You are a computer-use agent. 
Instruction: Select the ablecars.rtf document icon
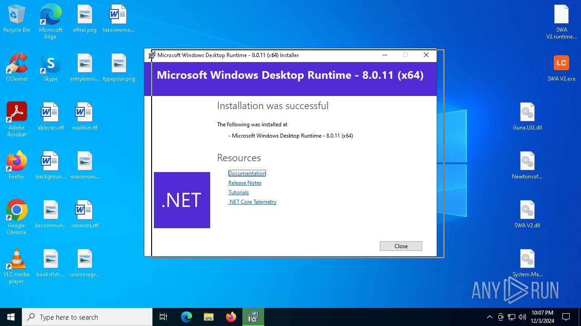[x=50, y=117]
